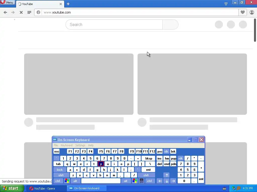
Task: Toggle the caps lock key
Action: [x=60, y=170]
